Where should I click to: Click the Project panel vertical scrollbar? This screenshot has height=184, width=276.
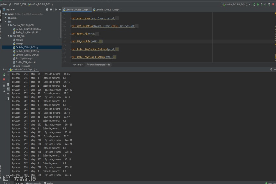click(x=61, y=25)
